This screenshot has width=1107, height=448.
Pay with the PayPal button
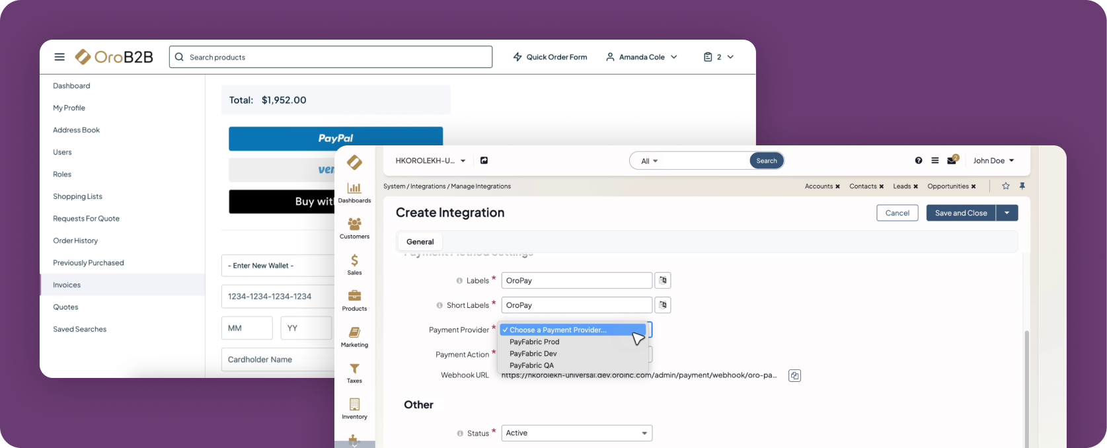coord(336,137)
